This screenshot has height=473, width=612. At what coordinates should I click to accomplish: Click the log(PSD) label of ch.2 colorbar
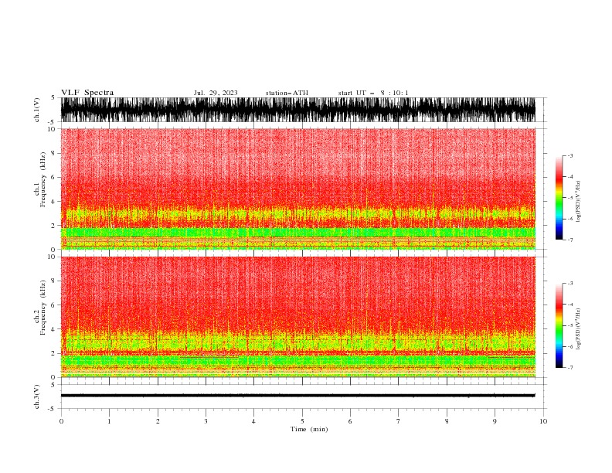tap(579, 329)
